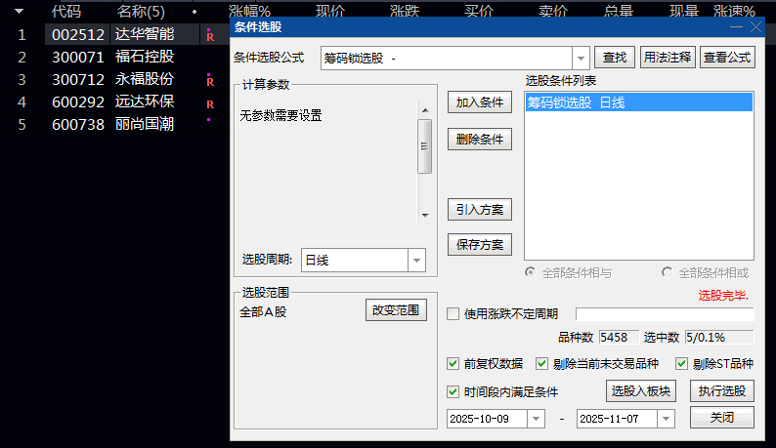Click the R marker beside 永福股份
The width and height of the screenshot is (776, 448).
pos(210,81)
